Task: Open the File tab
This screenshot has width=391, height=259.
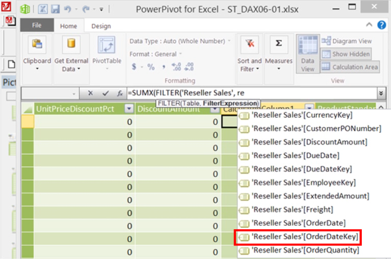Action: (36, 25)
